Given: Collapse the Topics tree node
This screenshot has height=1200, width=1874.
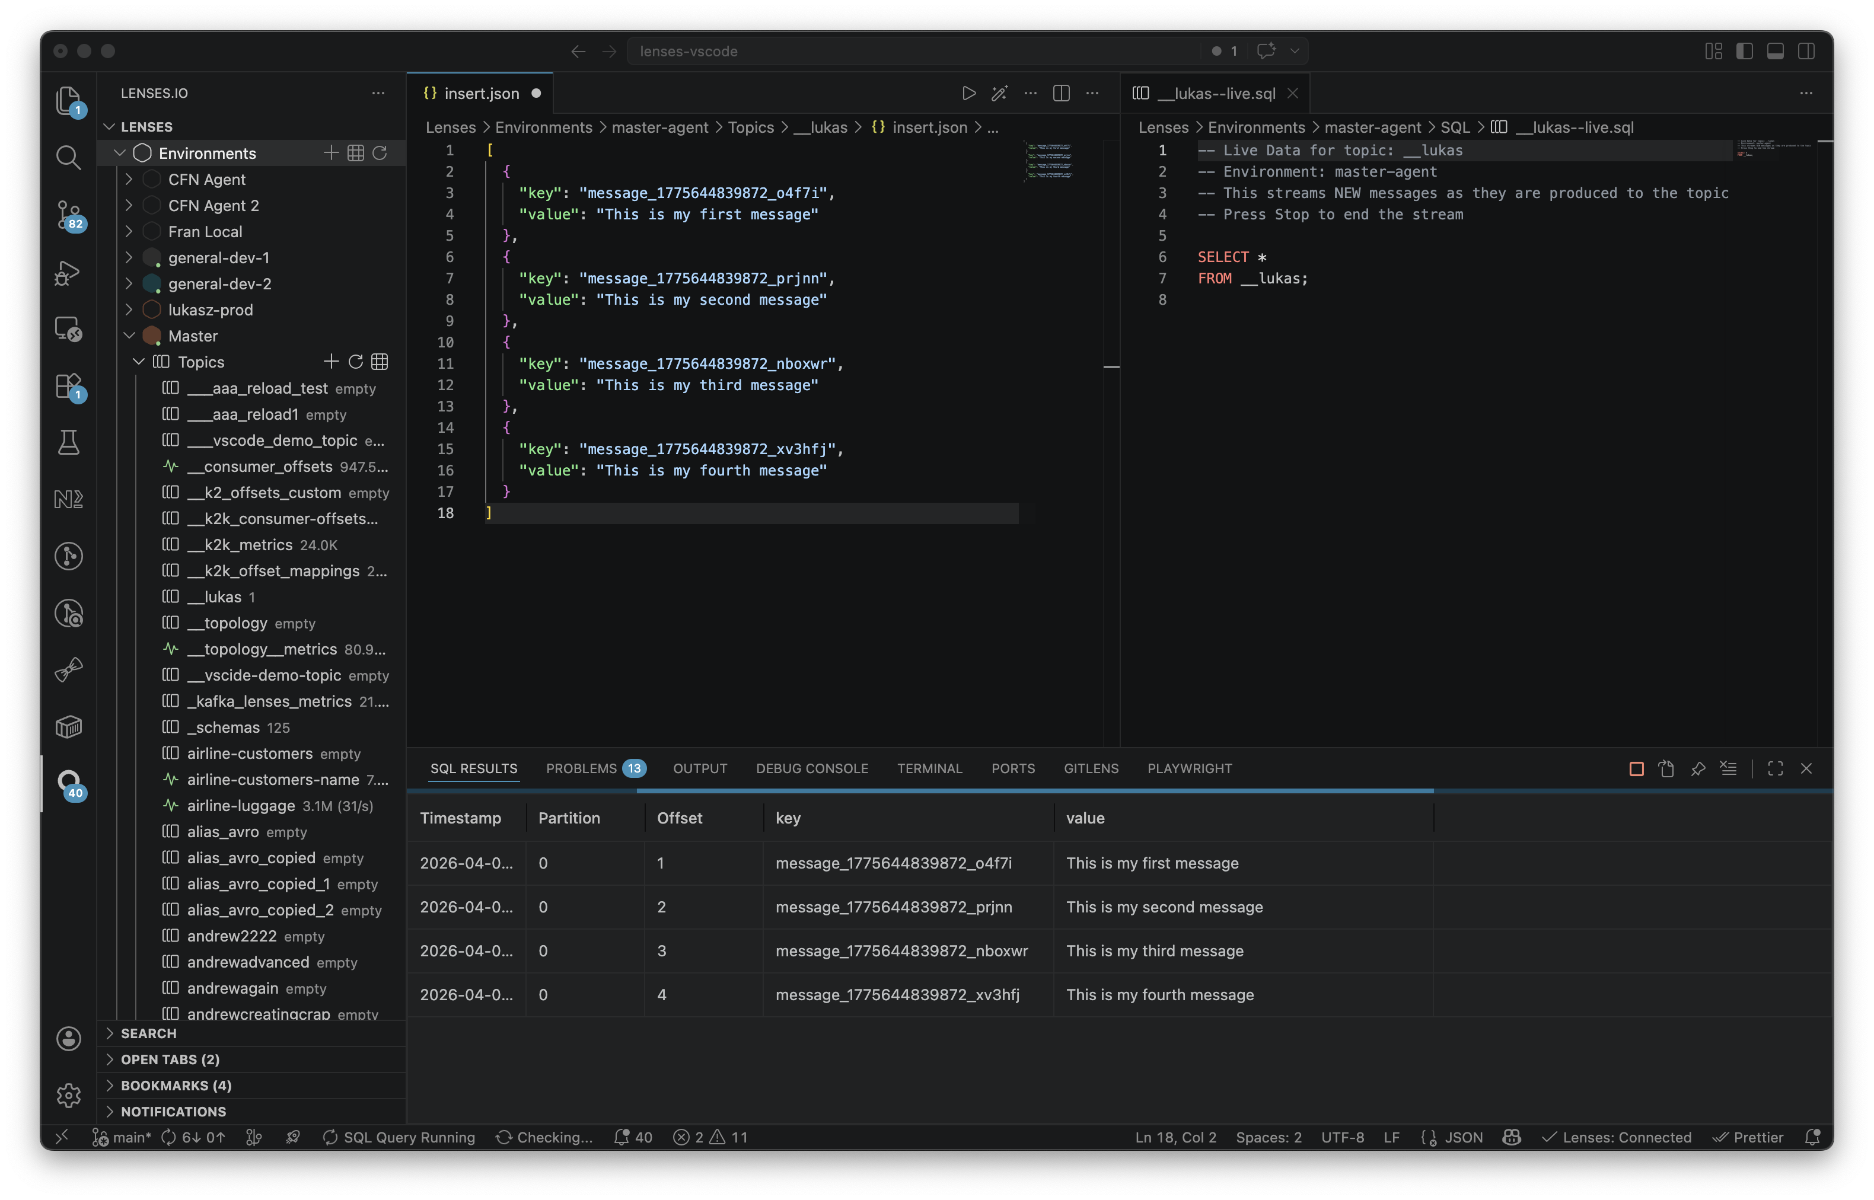Looking at the screenshot, I should click(139, 362).
